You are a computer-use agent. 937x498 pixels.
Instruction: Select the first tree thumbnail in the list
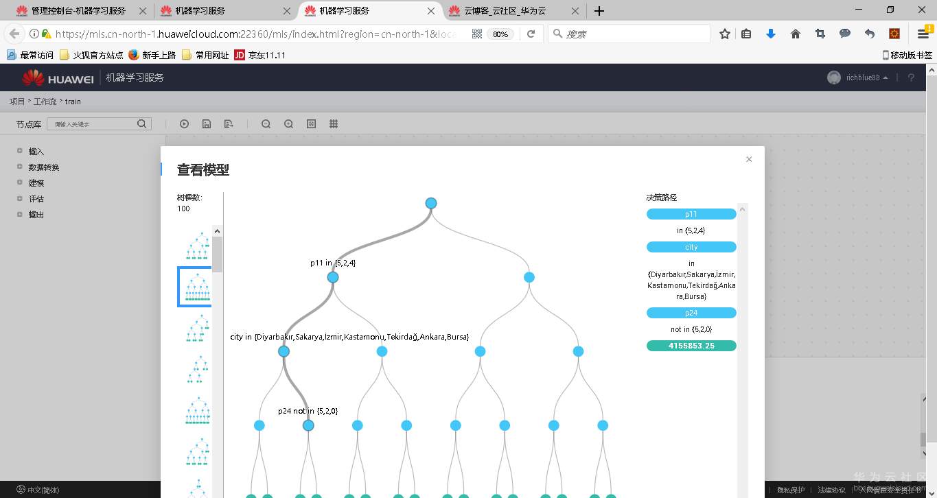pyautogui.click(x=198, y=246)
